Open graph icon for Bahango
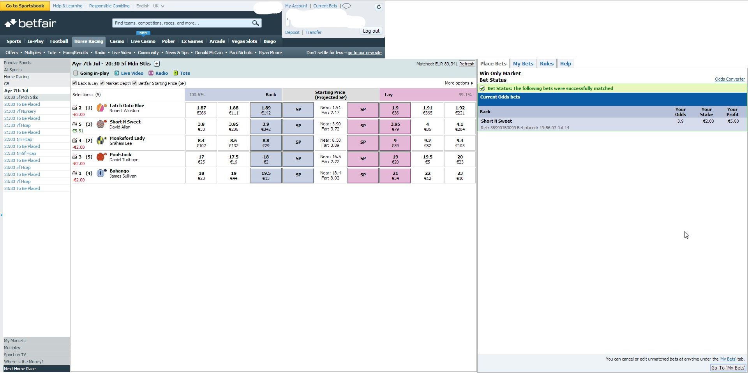Screen dimensions: 748x373 pyautogui.click(x=74, y=173)
